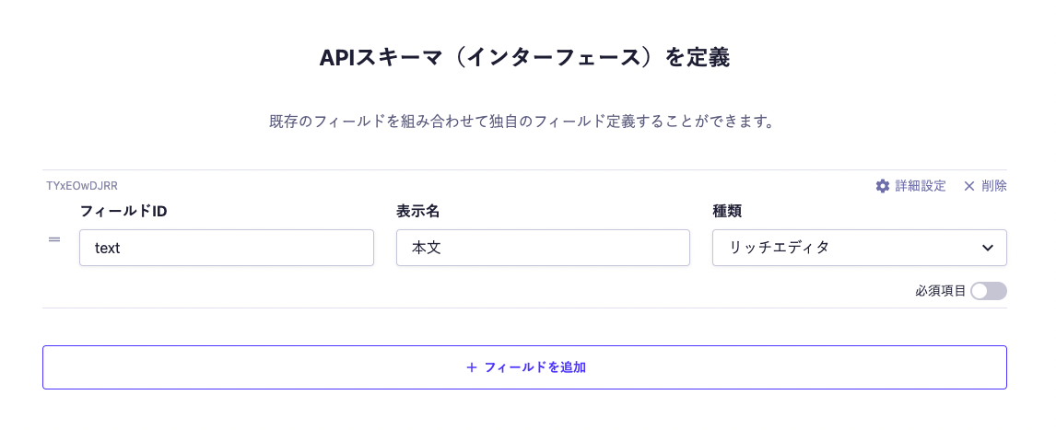Click the 種類 label above the dropdown
Viewport: 1056px width, 430px height.
pos(727,211)
